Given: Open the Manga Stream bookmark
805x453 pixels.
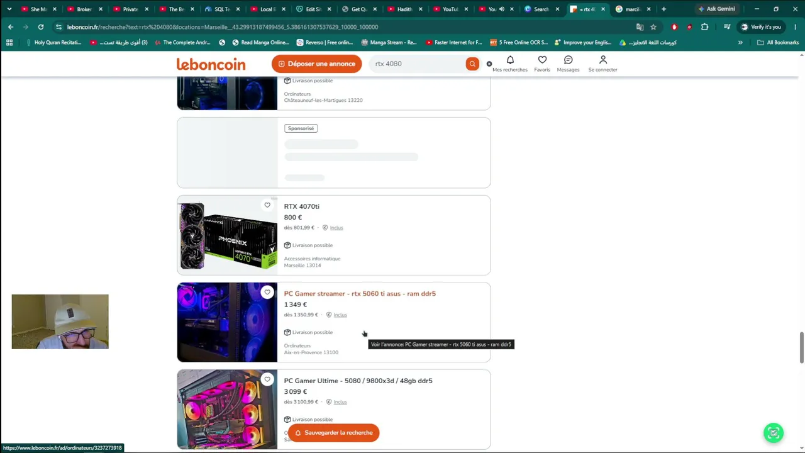Looking at the screenshot, I should [389, 42].
